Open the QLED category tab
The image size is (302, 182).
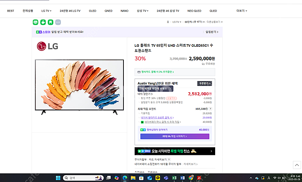pos(213,11)
